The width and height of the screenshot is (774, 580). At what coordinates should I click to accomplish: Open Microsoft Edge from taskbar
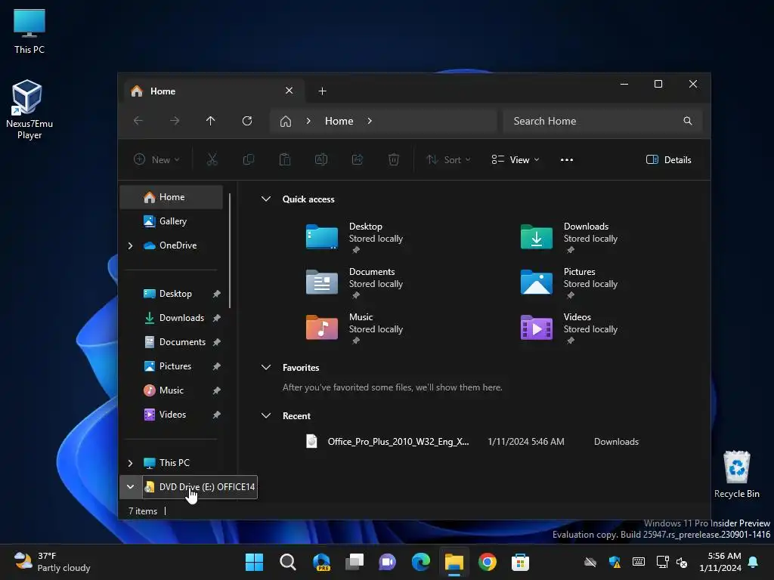pos(420,562)
